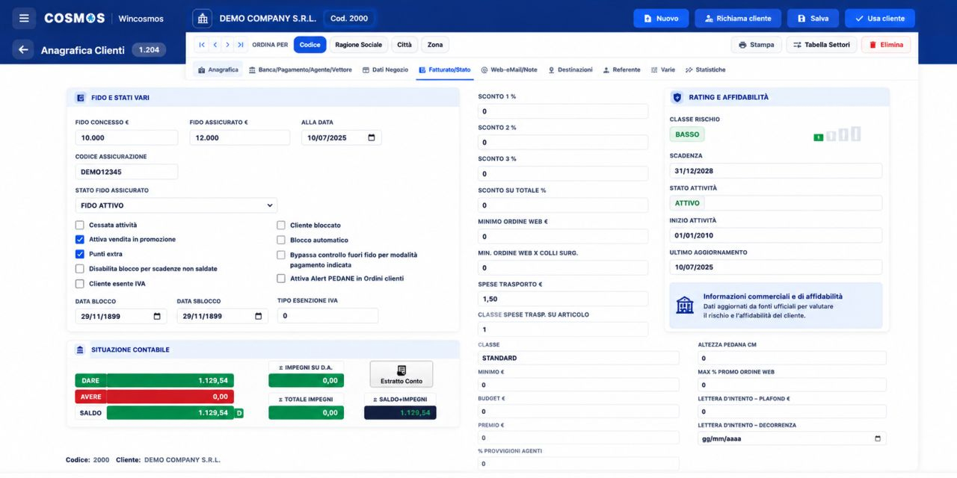Jump to first record arrow
This screenshot has width=957, height=478.
coord(202,45)
